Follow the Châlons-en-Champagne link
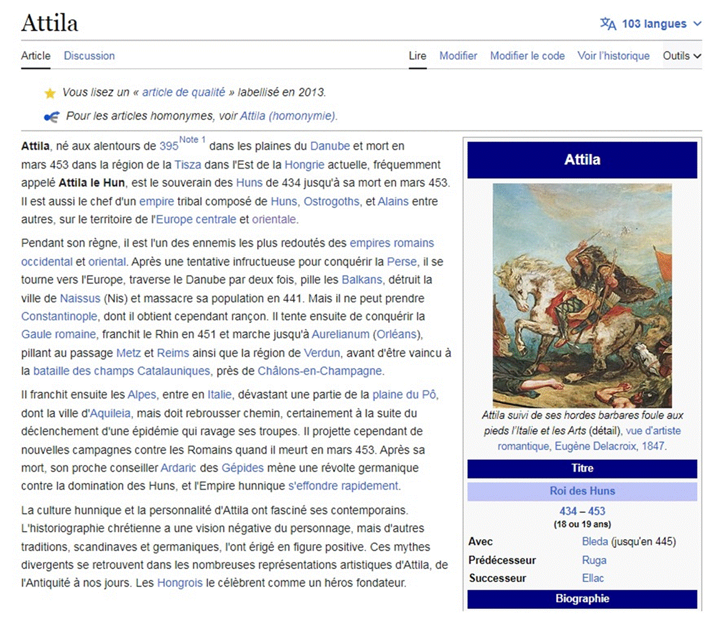716x634 pixels. (320, 370)
